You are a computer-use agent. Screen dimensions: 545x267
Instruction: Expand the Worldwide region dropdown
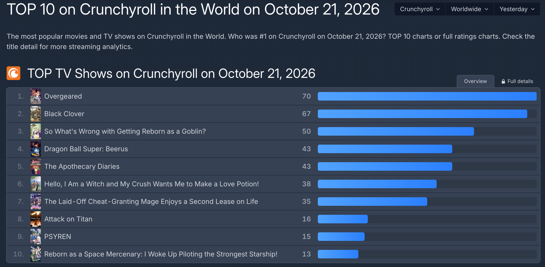click(470, 9)
